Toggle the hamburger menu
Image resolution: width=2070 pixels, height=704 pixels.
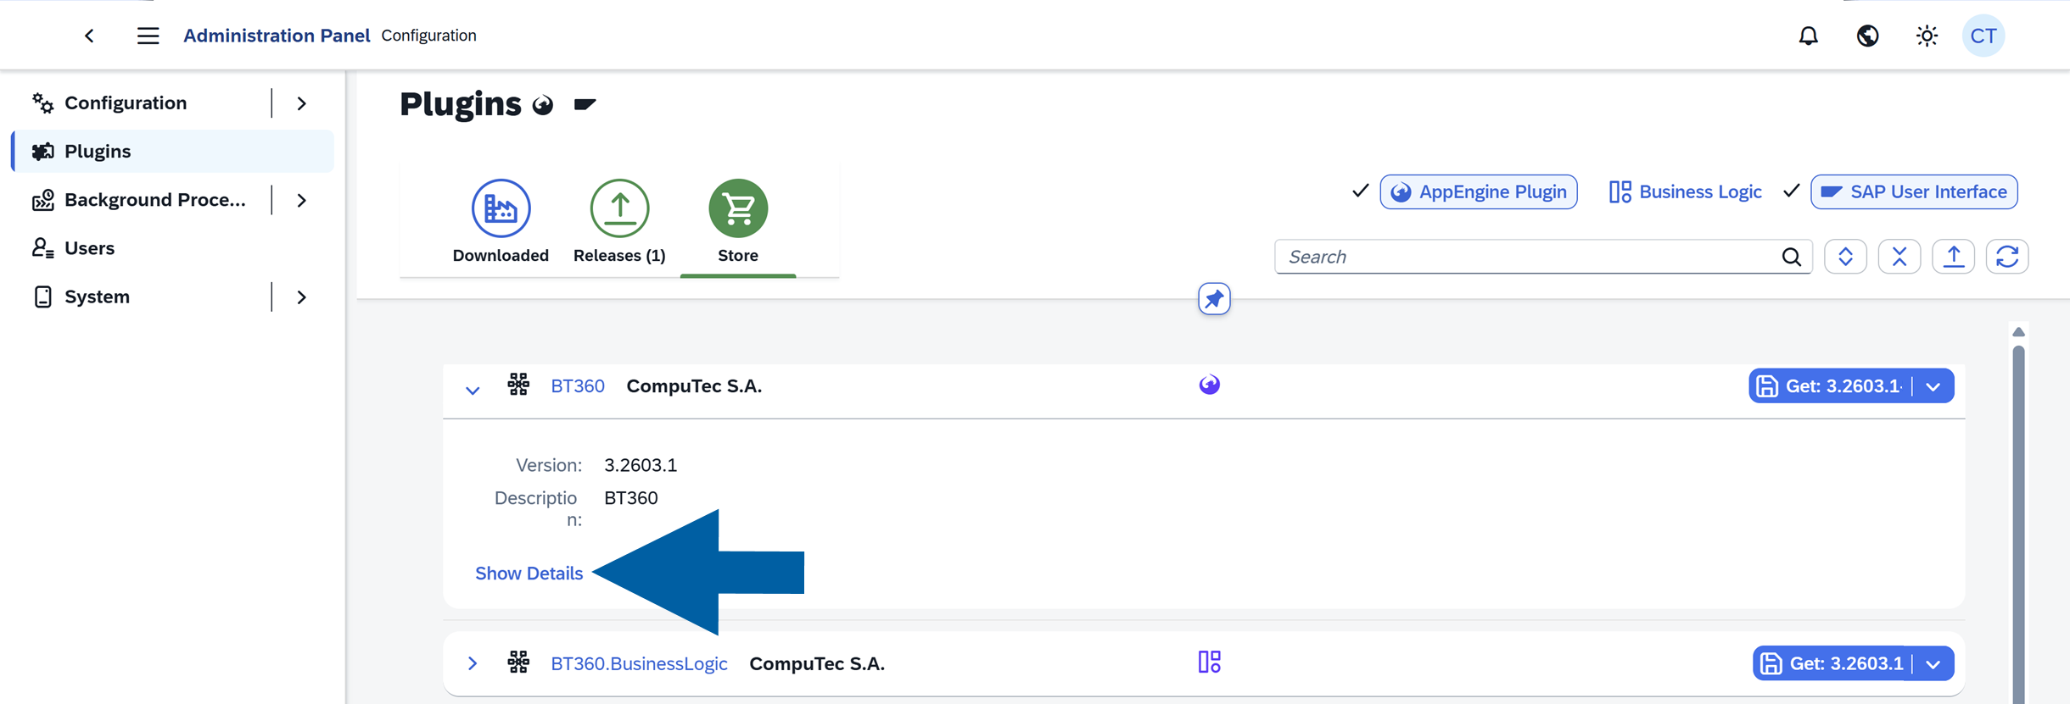pyautogui.click(x=148, y=36)
